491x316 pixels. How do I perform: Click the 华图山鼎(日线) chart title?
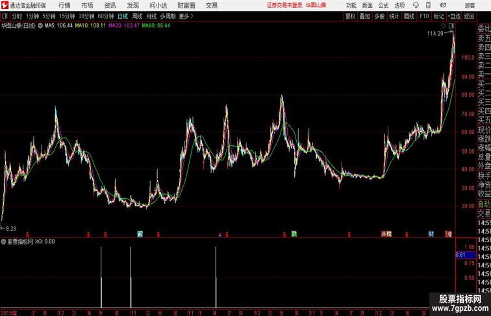(x=18, y=26)
